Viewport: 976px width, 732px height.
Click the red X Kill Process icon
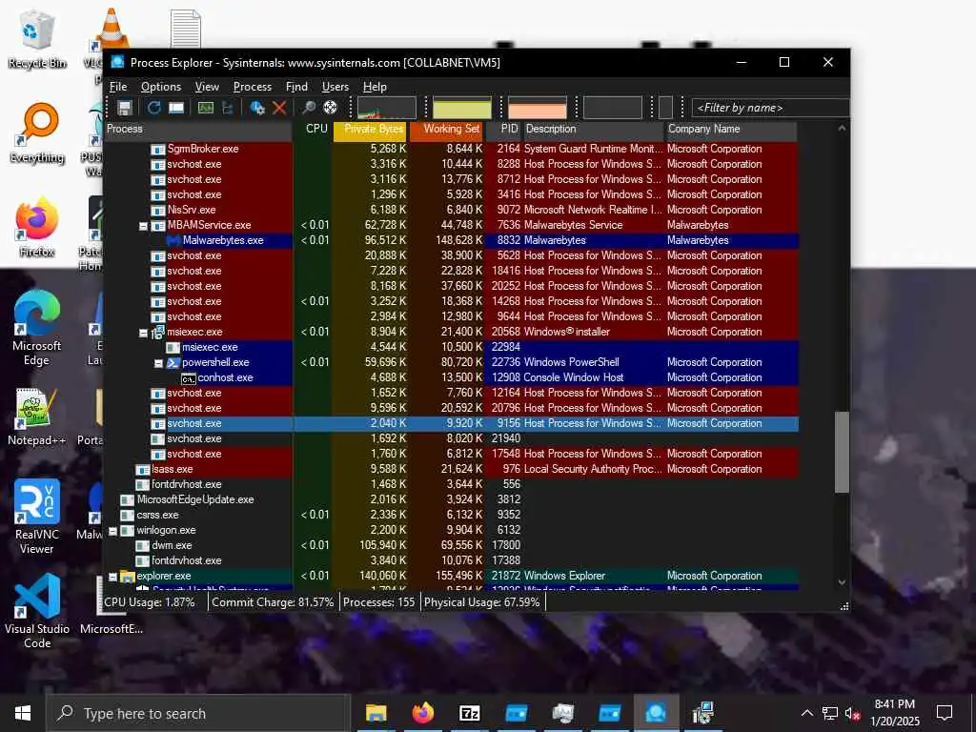(279, 108)
